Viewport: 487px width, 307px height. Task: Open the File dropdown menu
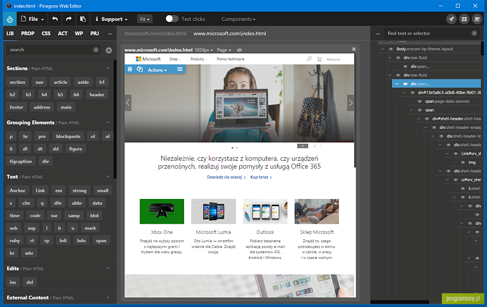(x=32, y=19)
